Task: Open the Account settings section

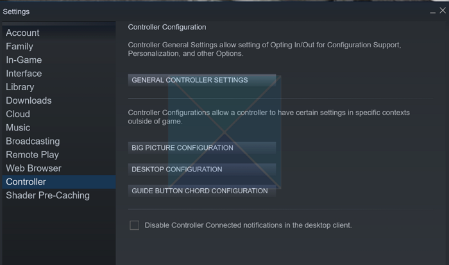Action: [x=22, y=33]
